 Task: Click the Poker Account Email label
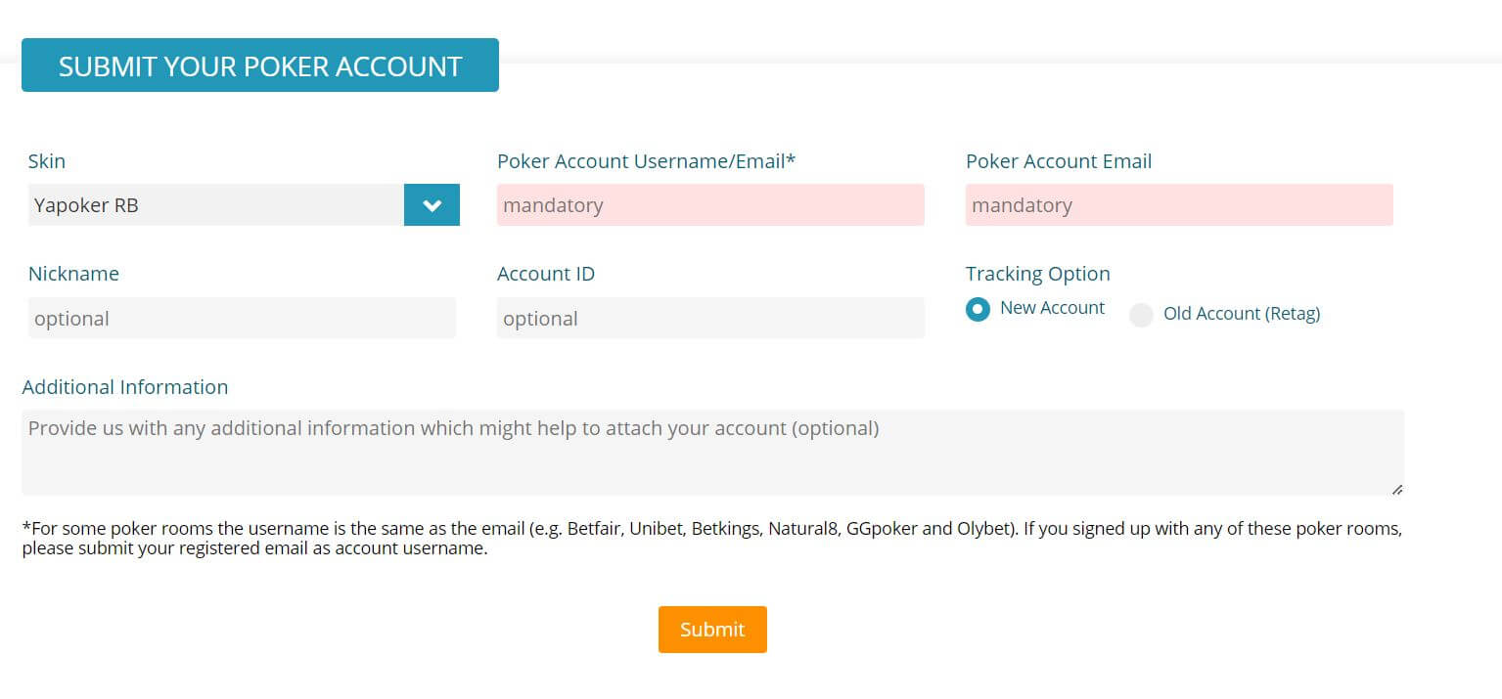click(x=1058, y=161)
